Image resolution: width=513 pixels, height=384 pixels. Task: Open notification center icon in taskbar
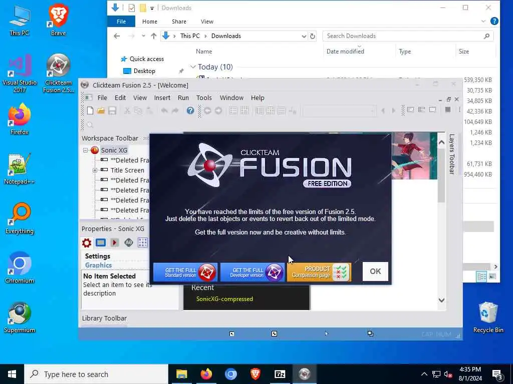click(x=497, y=374)
